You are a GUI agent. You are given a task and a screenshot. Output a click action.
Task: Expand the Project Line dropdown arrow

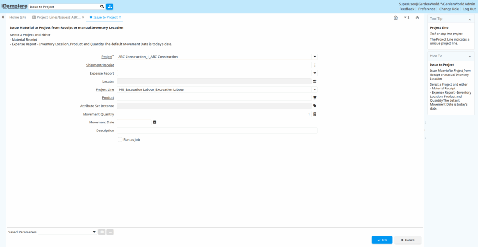coord(315,90)
